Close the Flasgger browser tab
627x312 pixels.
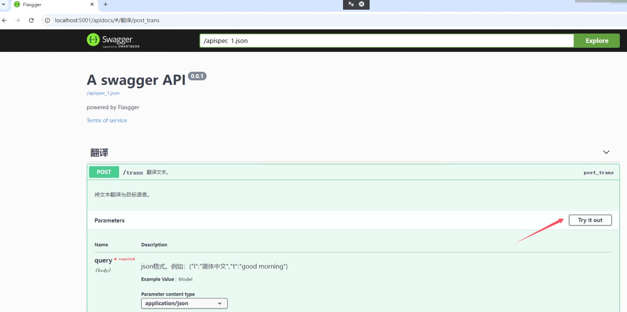click(x=92, y=4)
